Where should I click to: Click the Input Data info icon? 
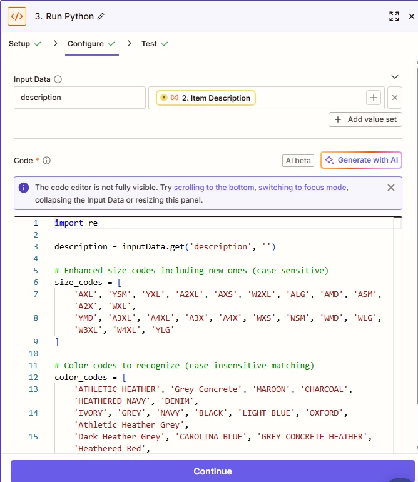point(58,79)
